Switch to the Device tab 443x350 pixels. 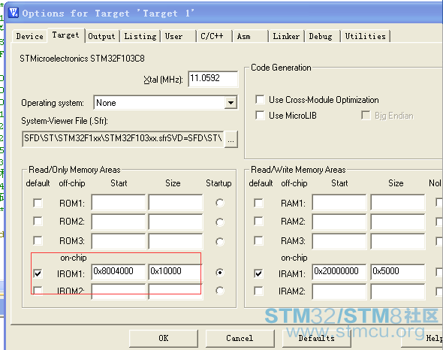(x=30, y=36)
